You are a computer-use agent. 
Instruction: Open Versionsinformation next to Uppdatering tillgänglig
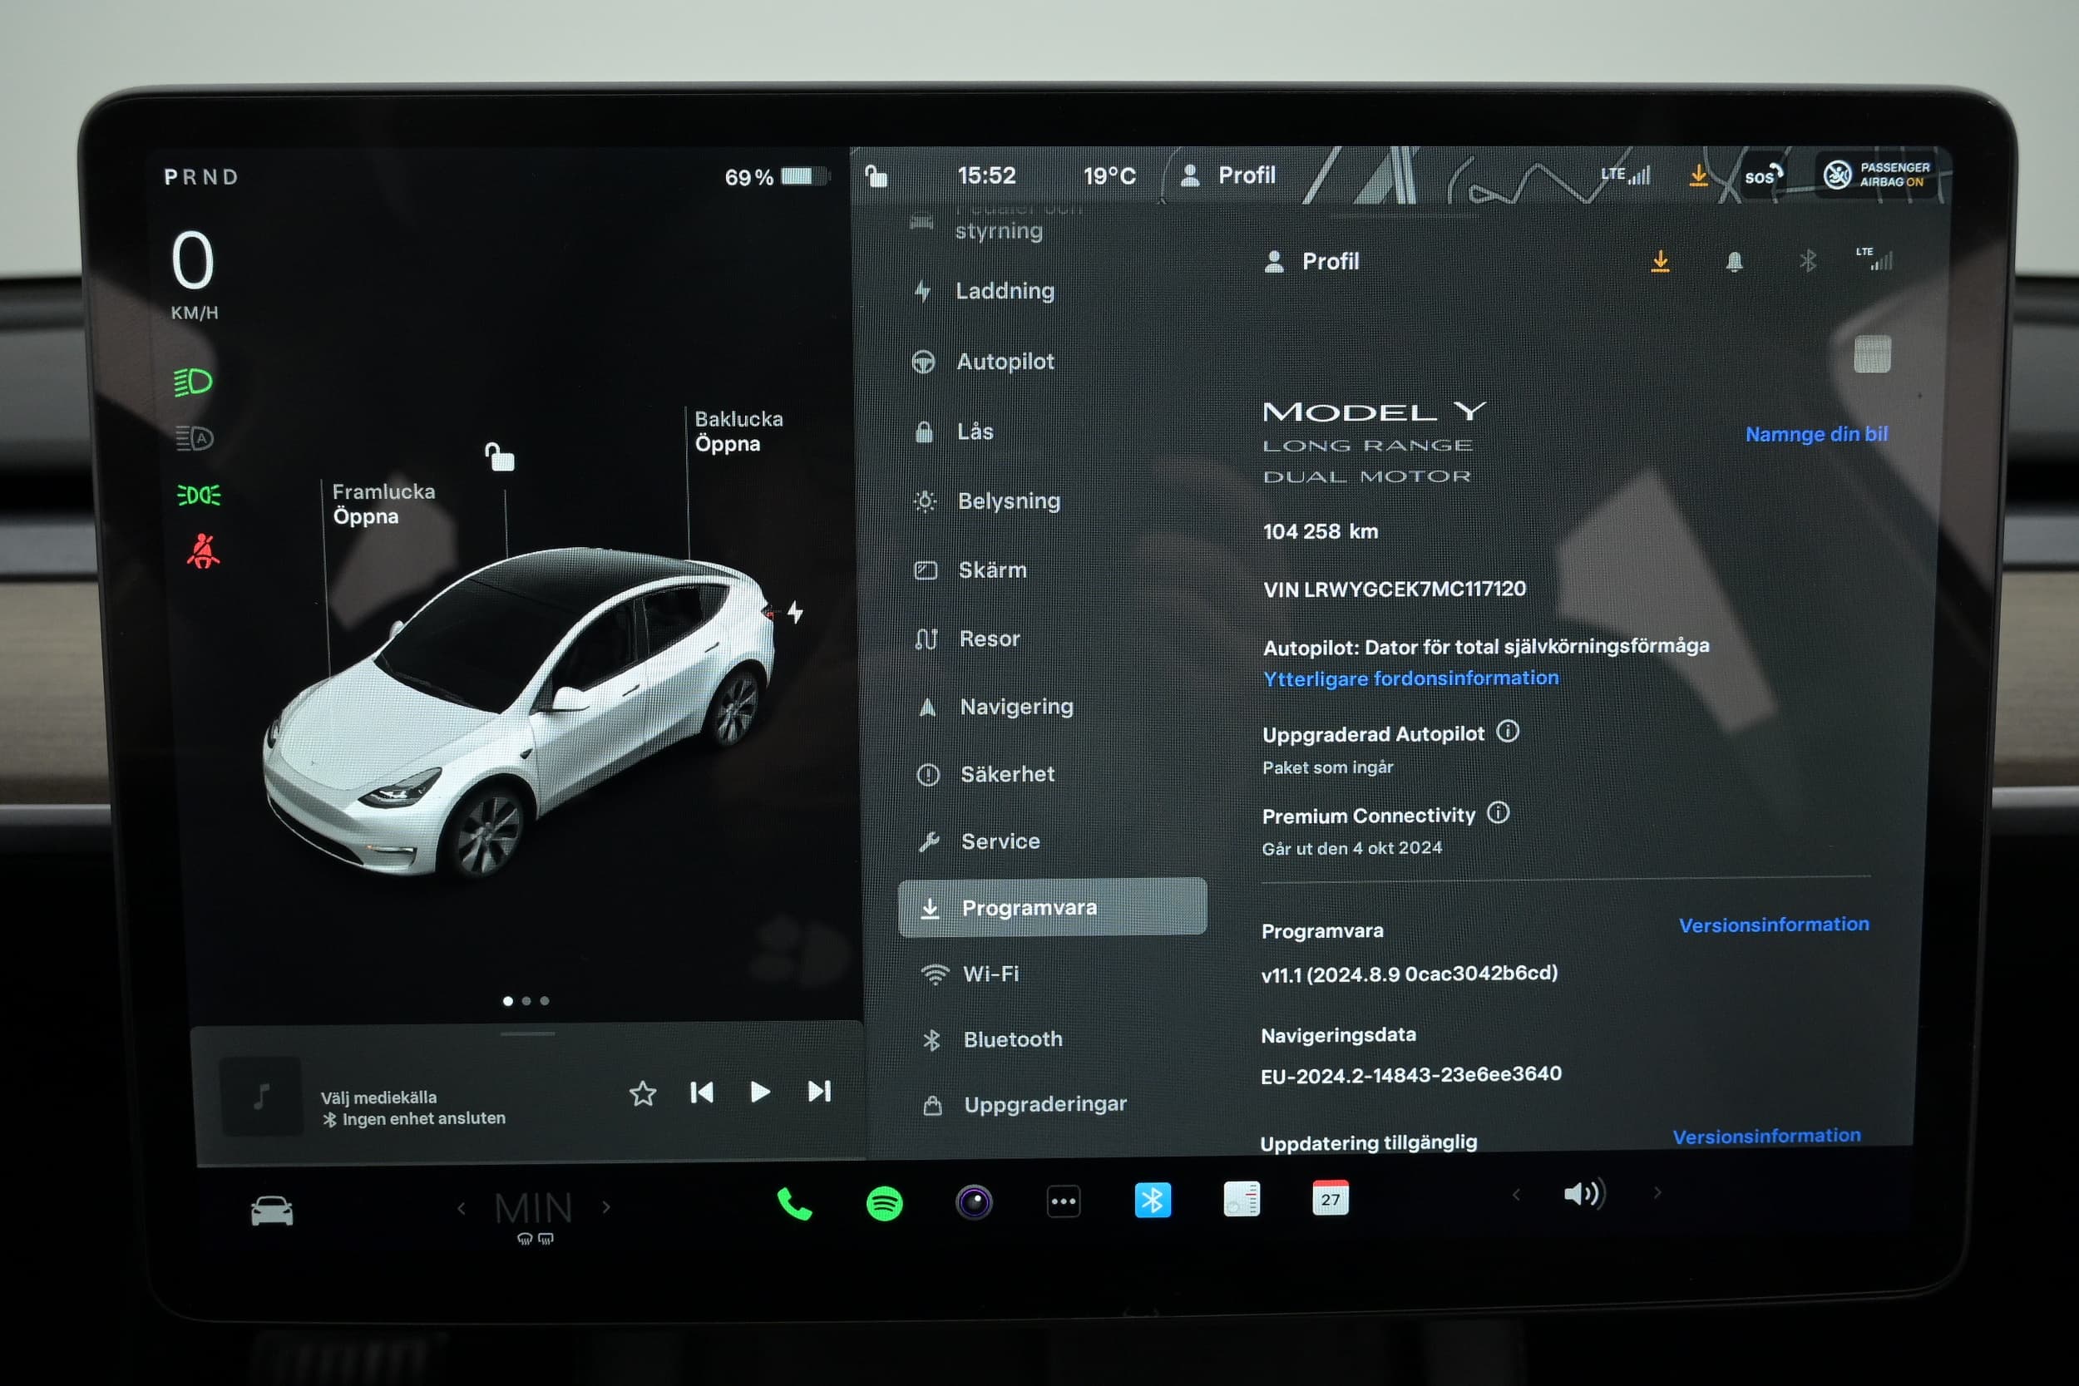1766,1136
